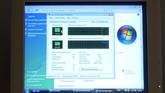The width and height of the screenshot is (165, 93).
Task: Select the Быстродействие tab
Action: 84,21
